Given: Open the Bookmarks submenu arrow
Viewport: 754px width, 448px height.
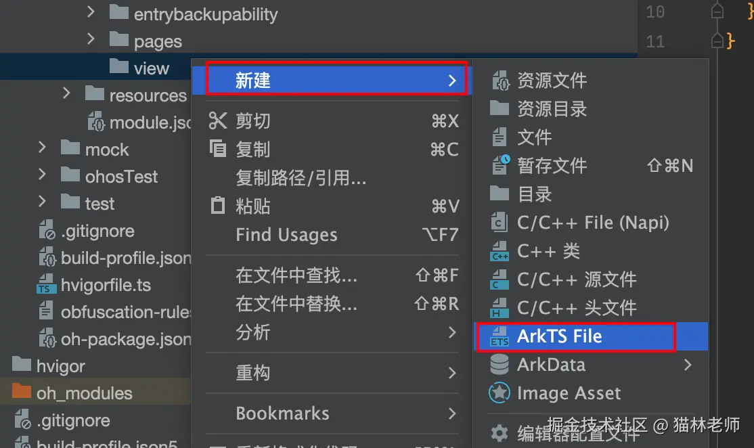Looking at the screenshot, I should coord(452,413).
